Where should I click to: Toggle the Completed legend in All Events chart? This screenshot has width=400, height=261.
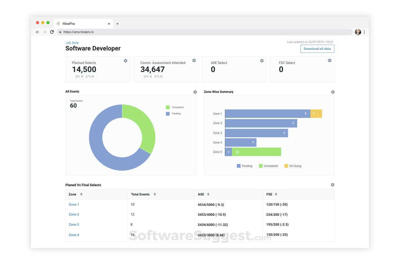(x=175, y=107)
